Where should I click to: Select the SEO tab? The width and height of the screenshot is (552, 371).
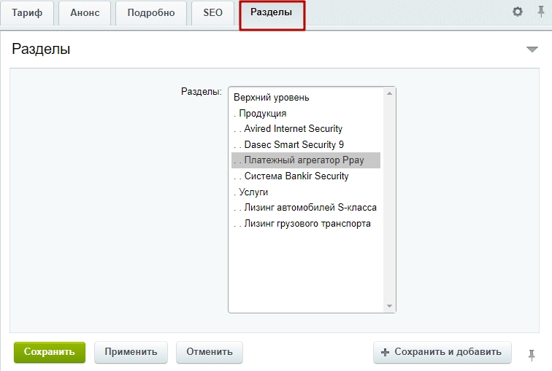212,13
